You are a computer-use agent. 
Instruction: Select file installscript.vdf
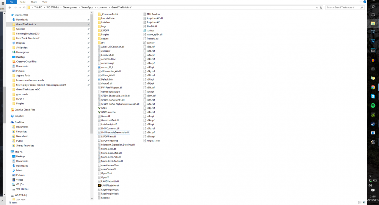[x=109, y=124]
